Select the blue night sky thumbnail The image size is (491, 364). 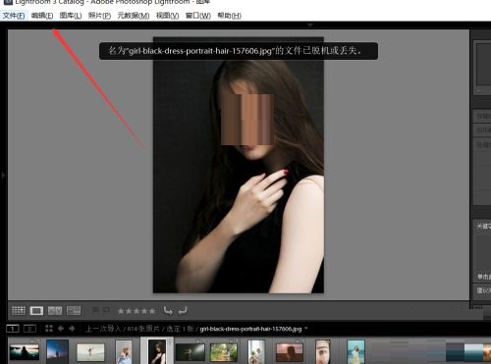point(58,352)
